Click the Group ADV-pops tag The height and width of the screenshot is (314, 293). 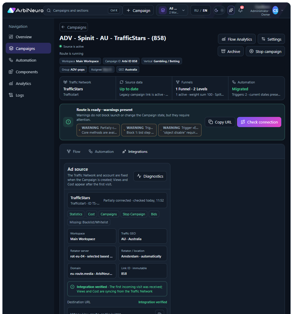click(x=73, y=69)
